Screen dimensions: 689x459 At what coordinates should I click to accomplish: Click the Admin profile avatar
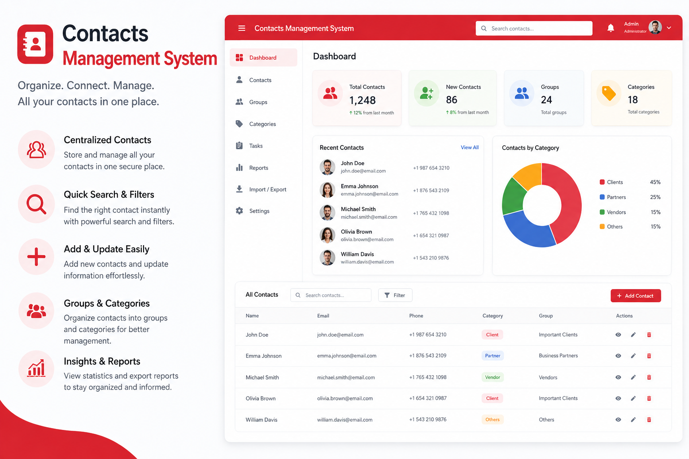655,27
